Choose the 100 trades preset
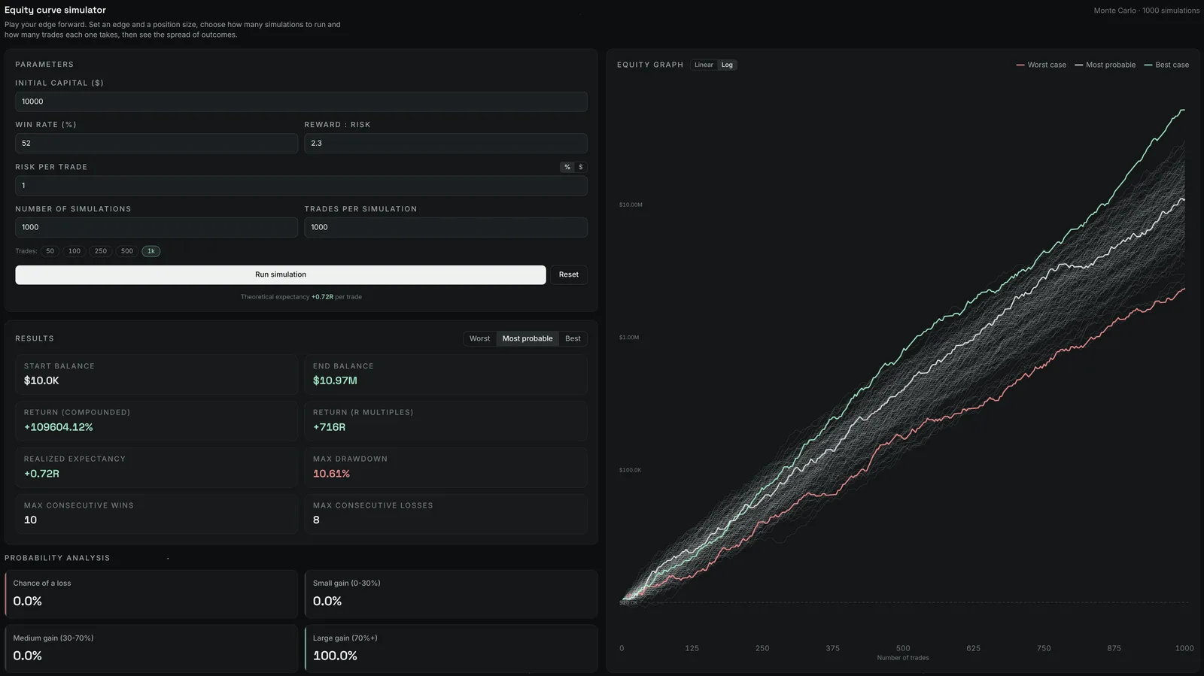This screenshot has height=676, width=1204. [x=74, y=251]
